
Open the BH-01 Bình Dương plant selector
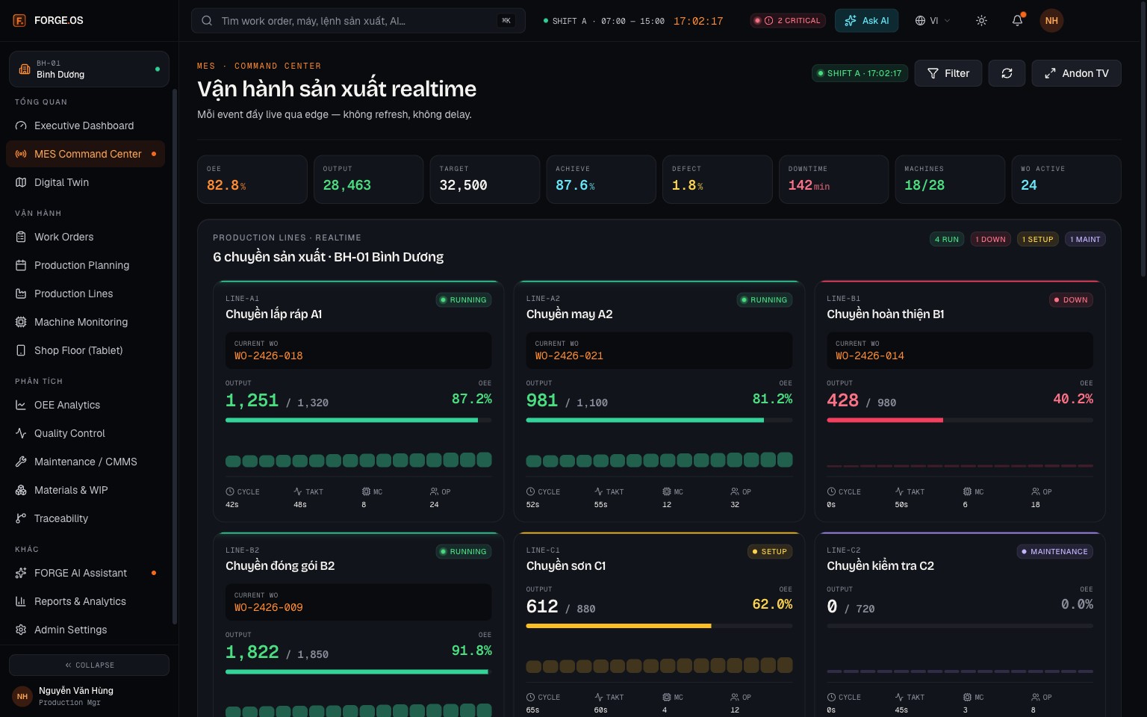pyautogui.click(x=89, y=69)
